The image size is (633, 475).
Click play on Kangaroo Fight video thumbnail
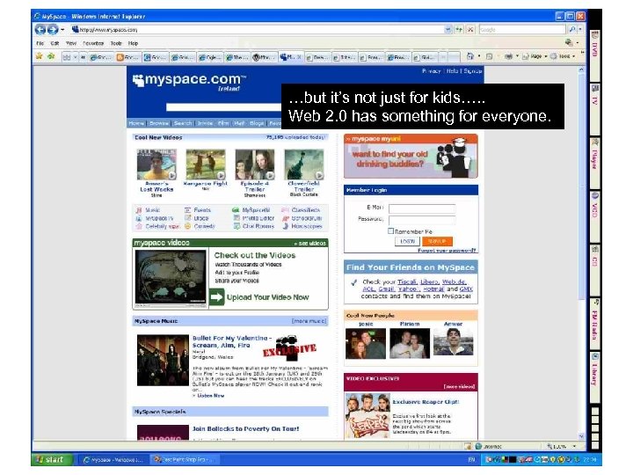[221, 175]
